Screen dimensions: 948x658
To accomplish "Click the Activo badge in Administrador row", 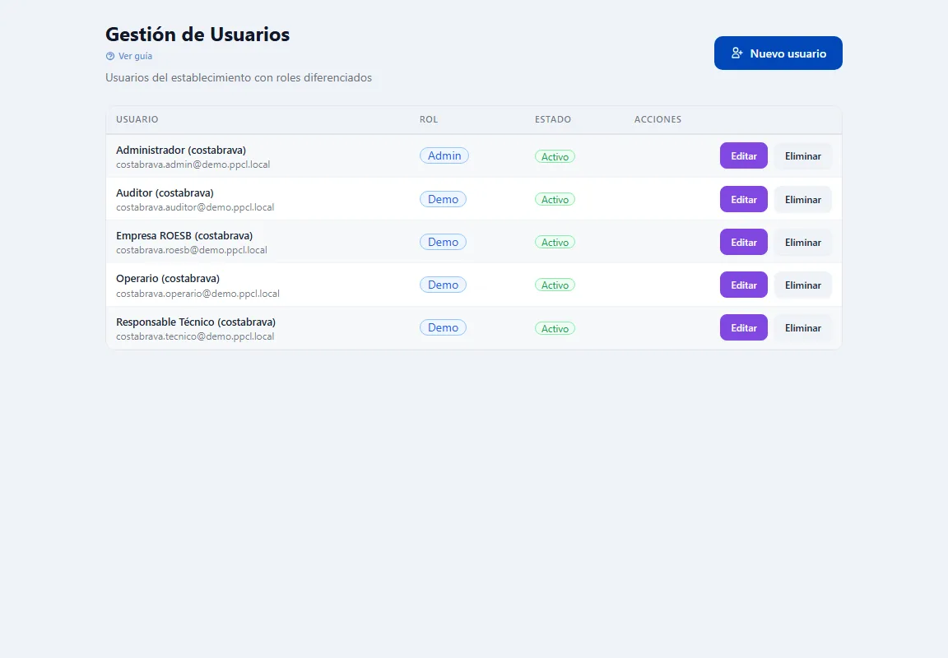I will pos(555,156).
